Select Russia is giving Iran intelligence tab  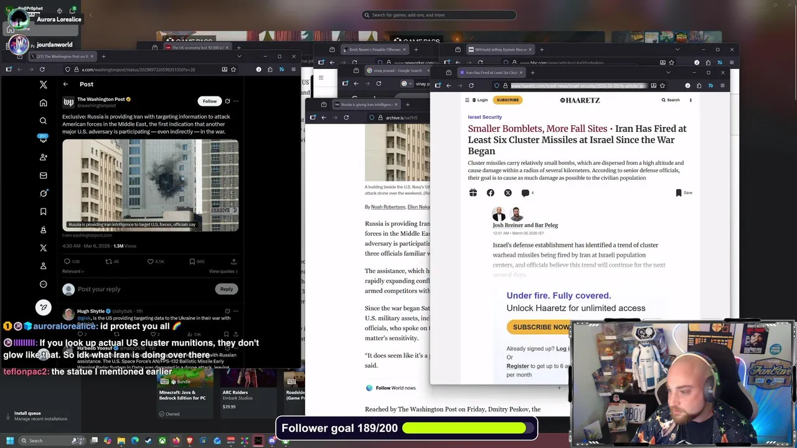pyautogui.click(x=366, y=105)
